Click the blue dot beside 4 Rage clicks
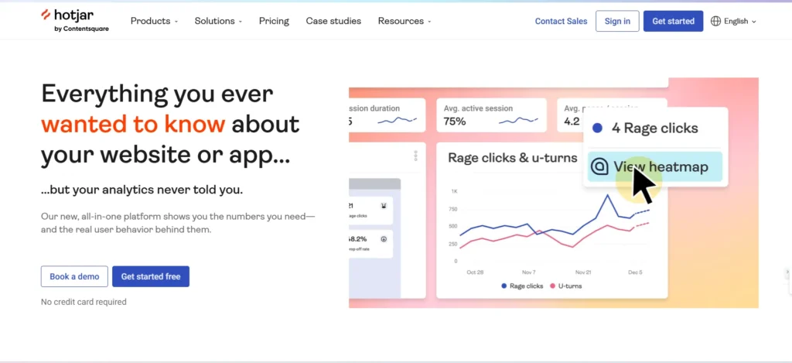 (598, 128)
